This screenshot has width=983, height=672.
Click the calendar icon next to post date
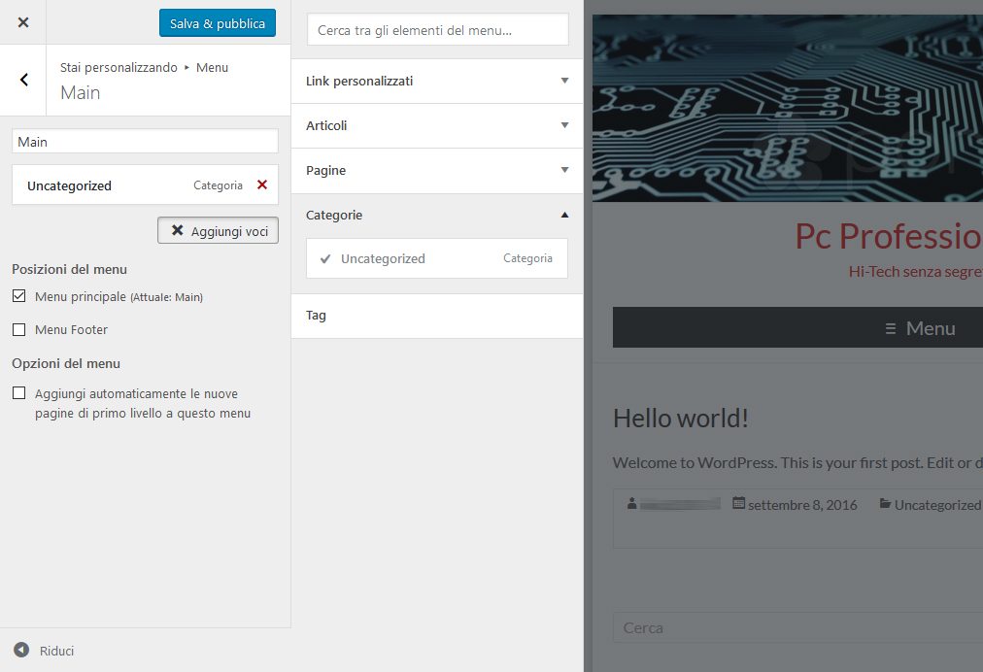(738, 504)
